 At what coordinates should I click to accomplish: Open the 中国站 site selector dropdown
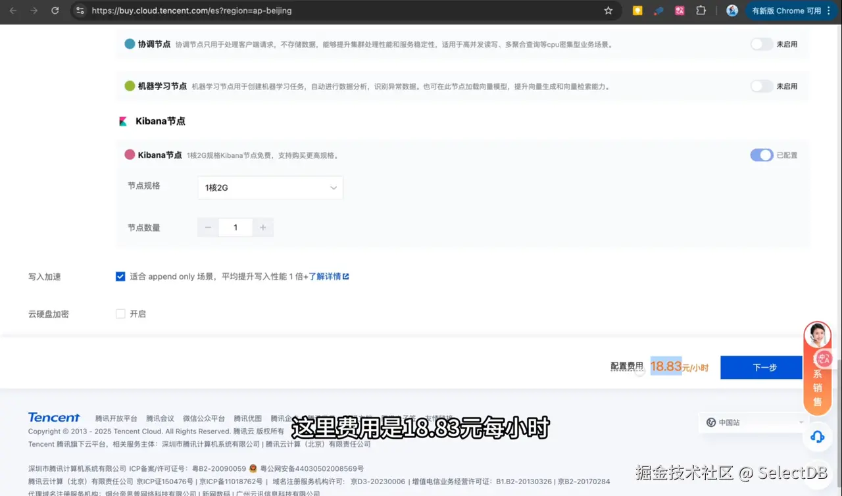pyautogui.click(x=752, y=422)
